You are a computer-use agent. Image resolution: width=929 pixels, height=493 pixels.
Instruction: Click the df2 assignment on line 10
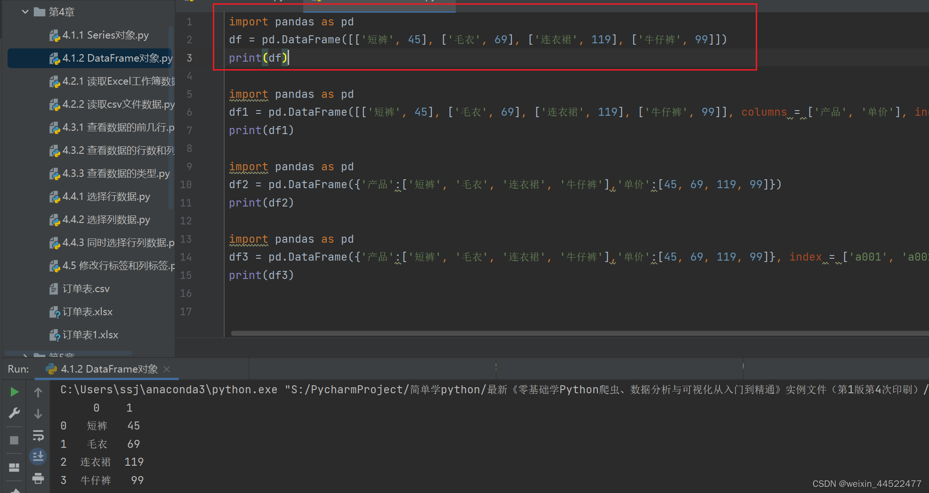point(505,184)
